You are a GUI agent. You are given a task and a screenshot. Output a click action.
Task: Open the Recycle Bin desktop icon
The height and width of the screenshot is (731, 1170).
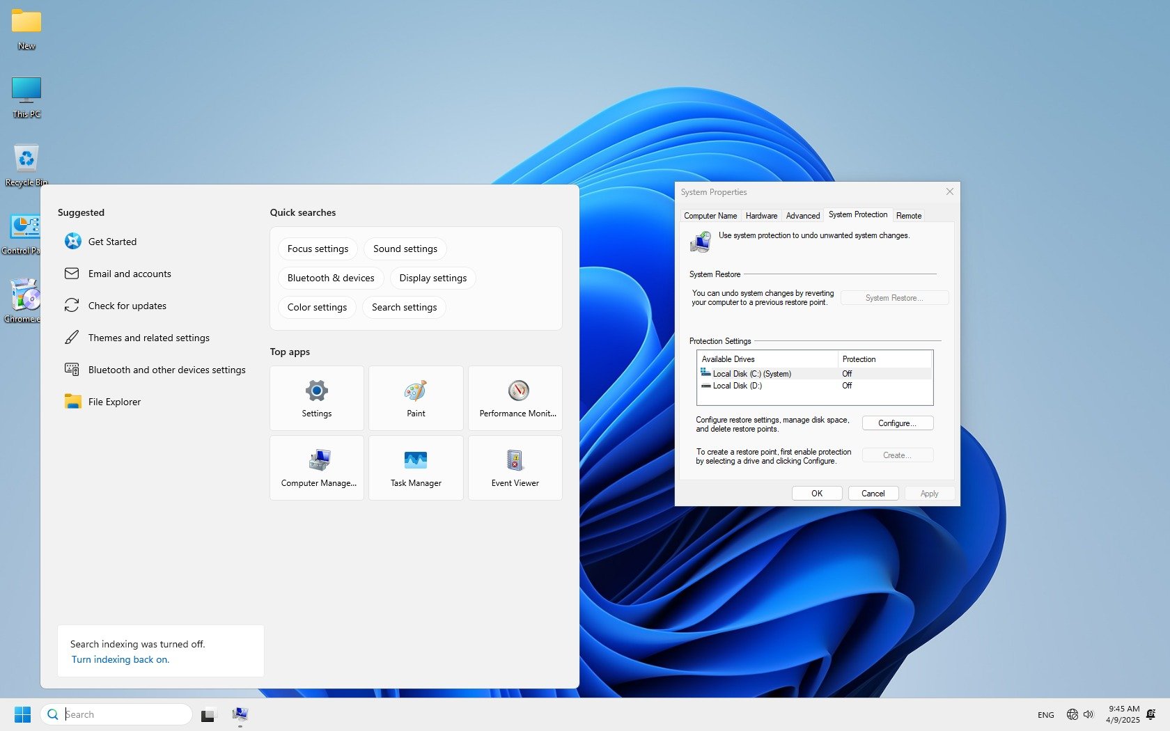point(26,164)
